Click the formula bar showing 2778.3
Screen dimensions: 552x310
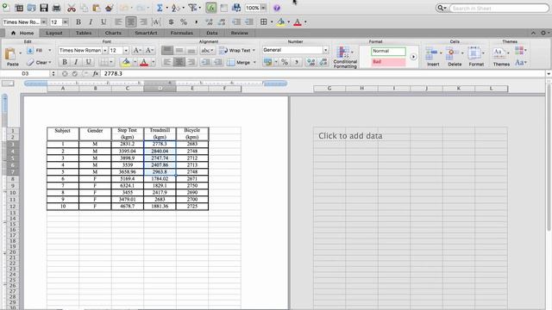tap(323, 73)
